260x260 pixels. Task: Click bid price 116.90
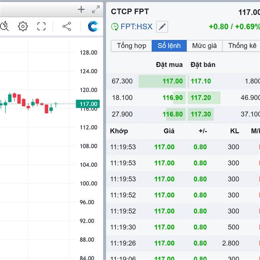[x=172, y=97]
